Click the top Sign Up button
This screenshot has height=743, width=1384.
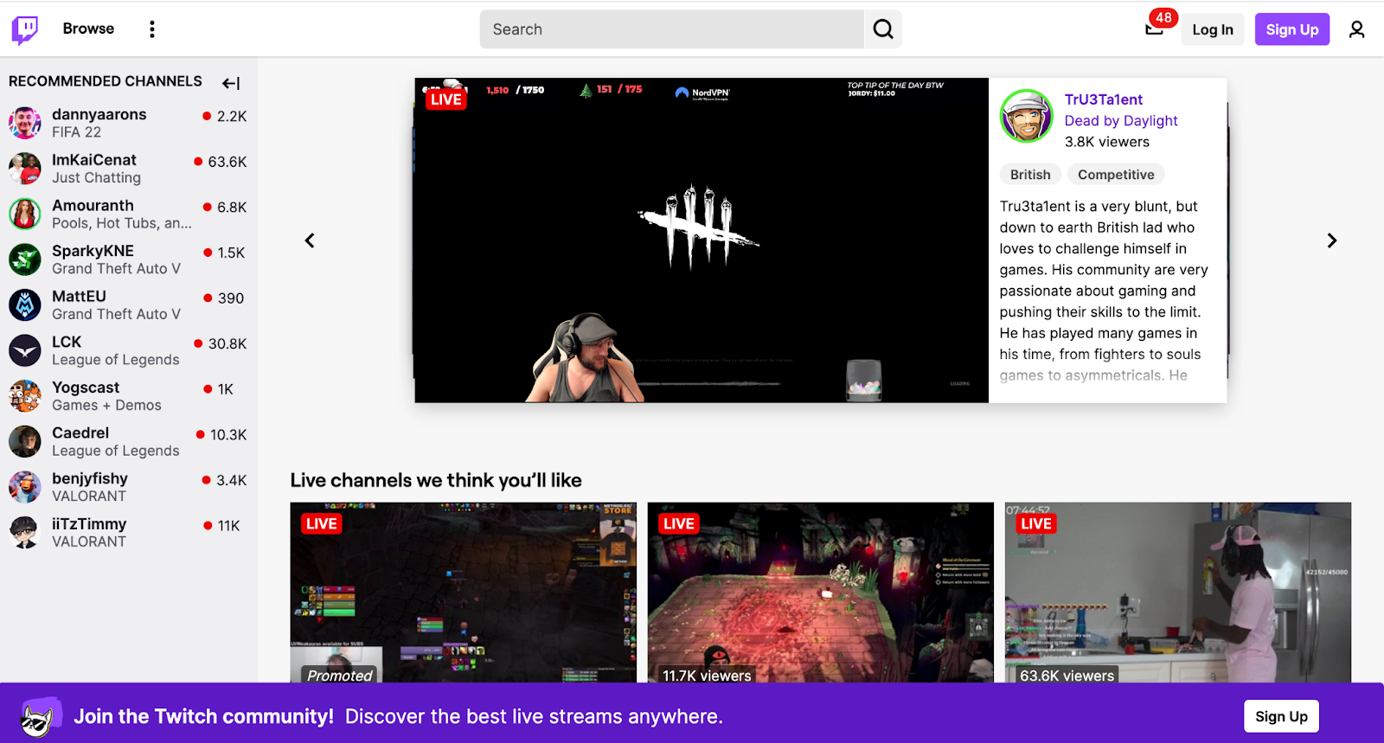coord(1292,29)
